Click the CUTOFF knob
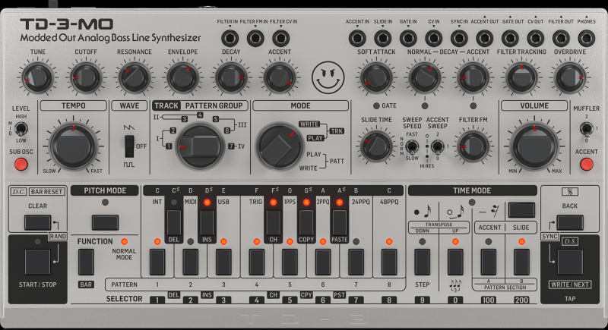 point(85,75)
